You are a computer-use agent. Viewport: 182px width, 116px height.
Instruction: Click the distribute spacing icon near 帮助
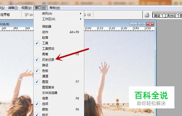[89, 15]
